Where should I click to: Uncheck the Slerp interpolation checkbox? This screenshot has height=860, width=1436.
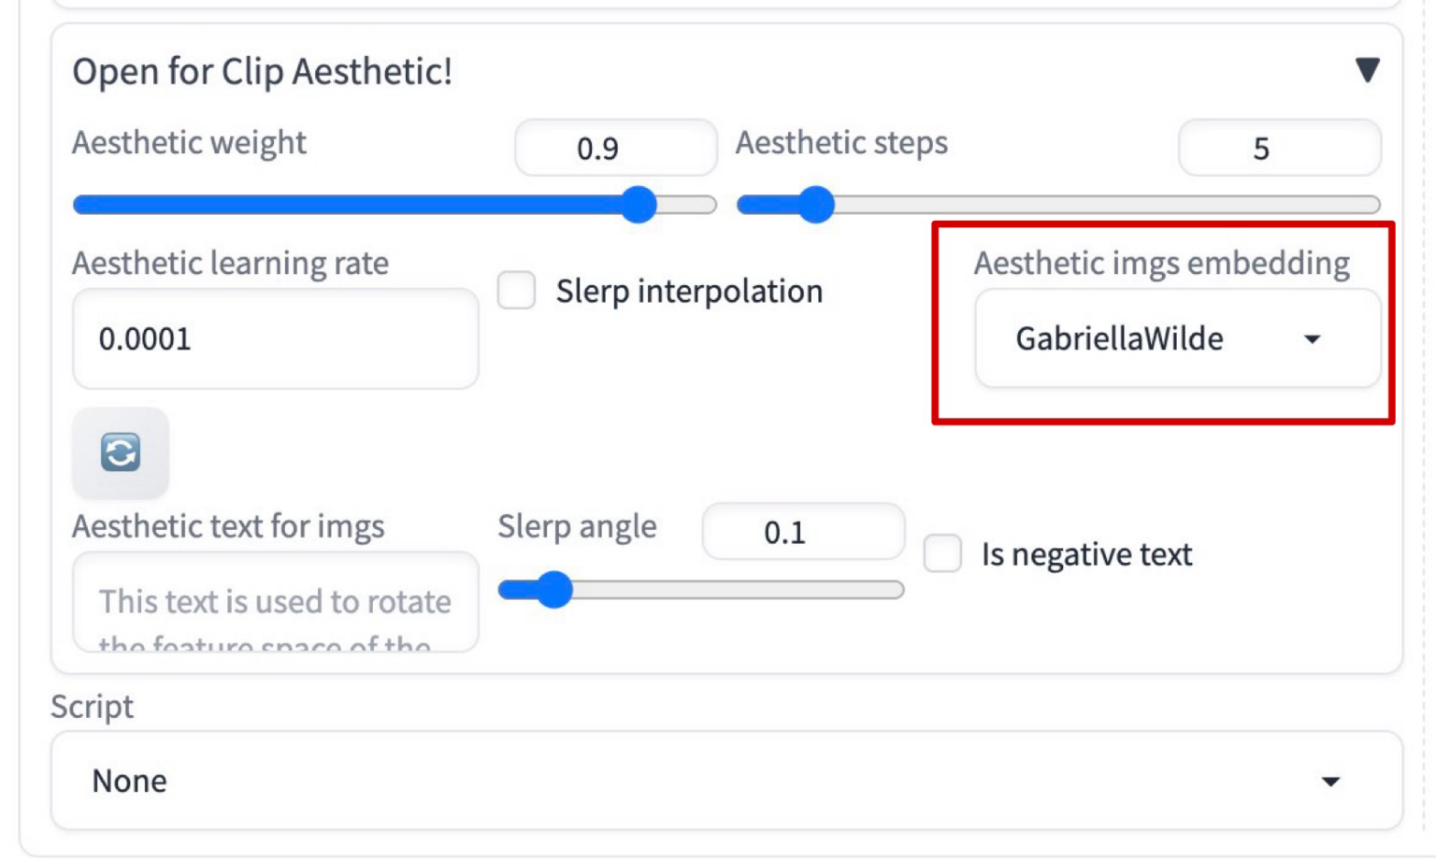pos(517,290)
